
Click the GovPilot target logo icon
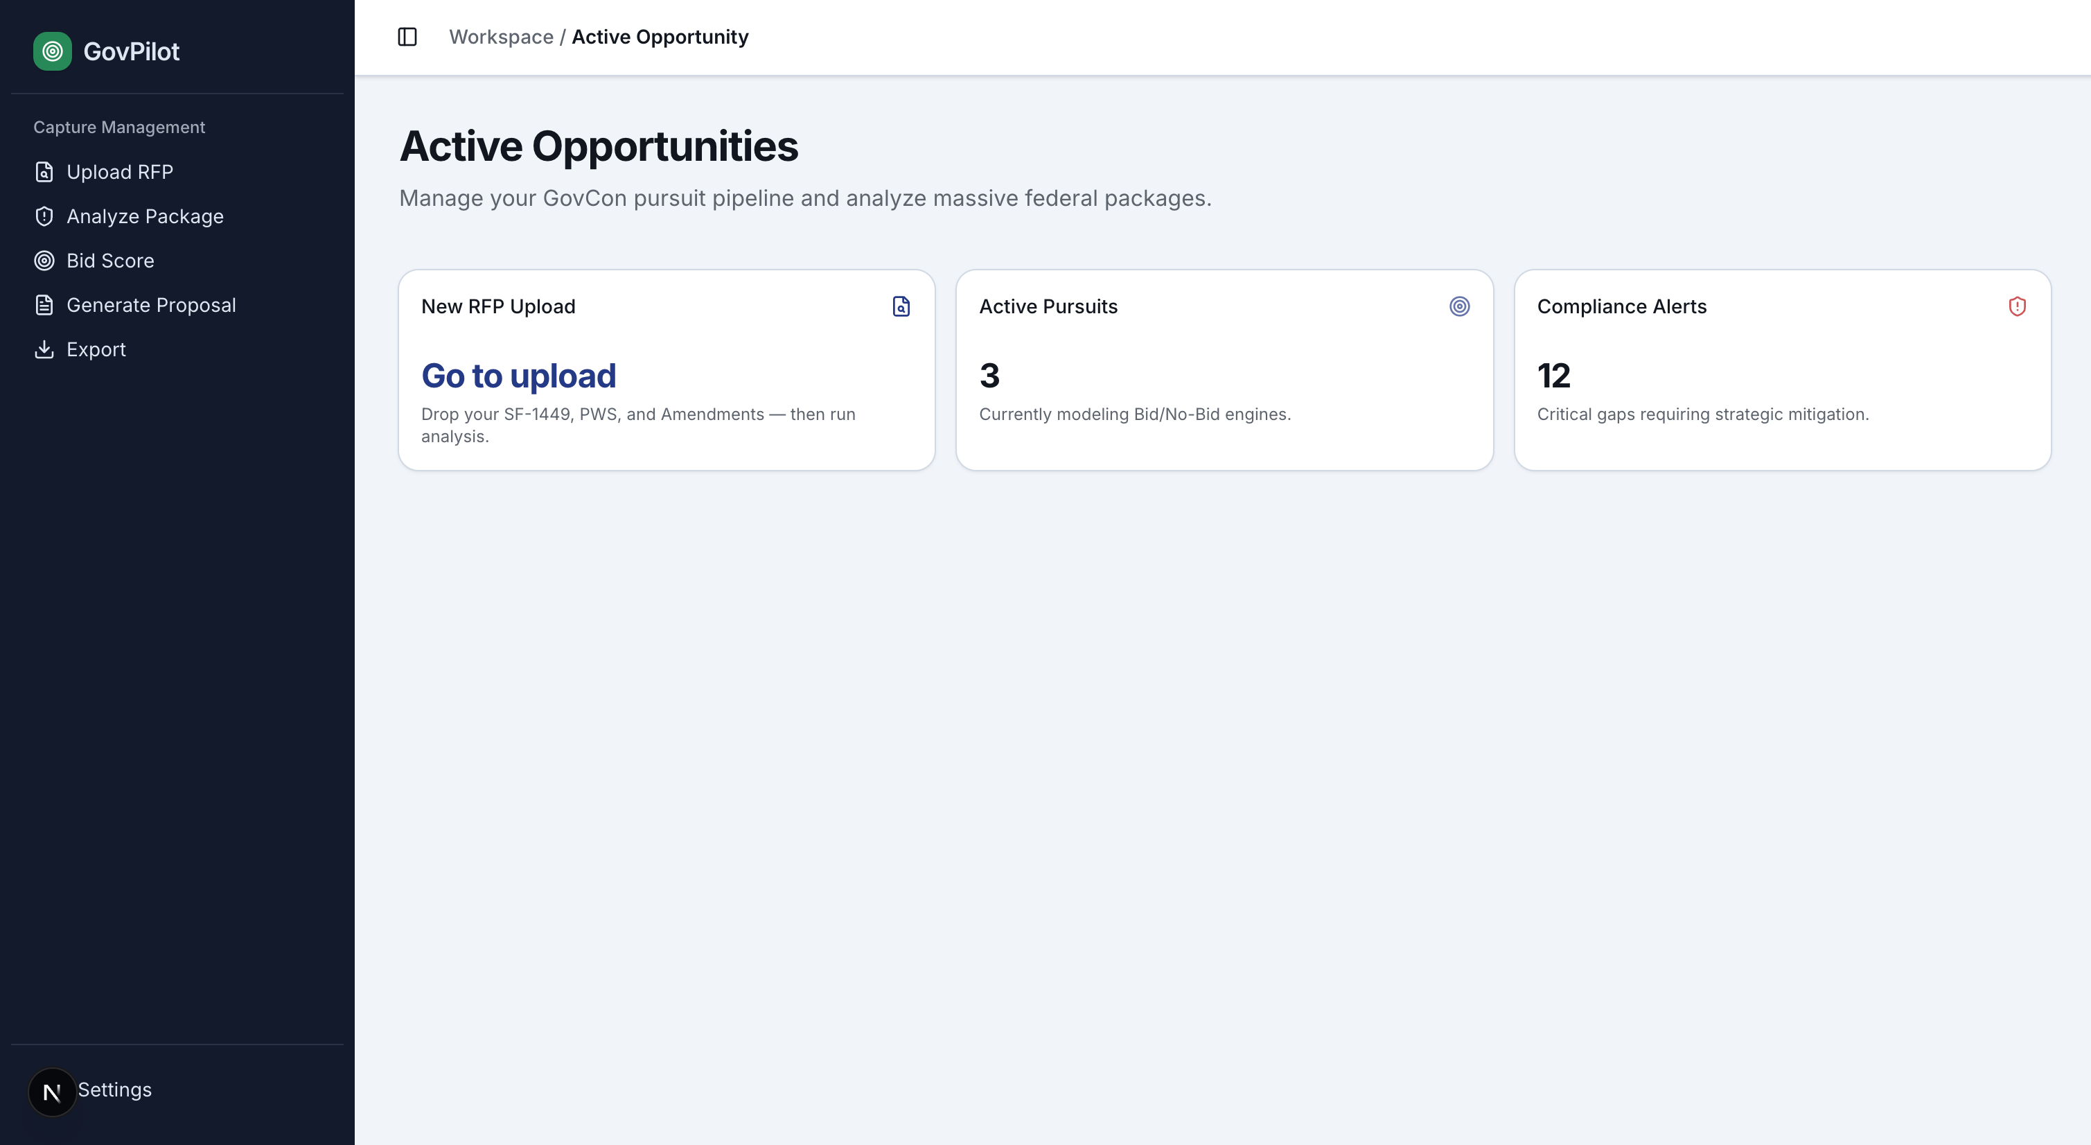pos(52,51)
